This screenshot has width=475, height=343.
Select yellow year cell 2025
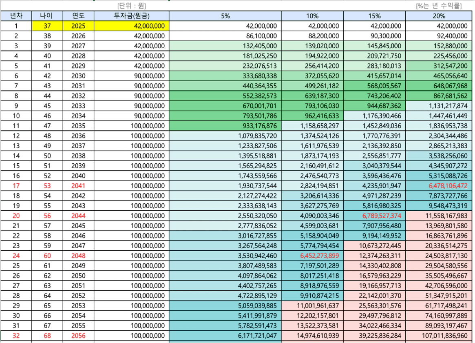78,26
